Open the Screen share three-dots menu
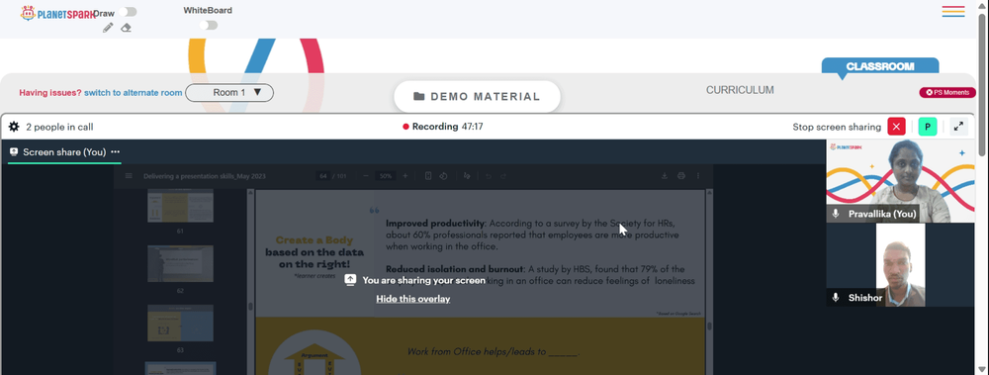 point(116,152)
